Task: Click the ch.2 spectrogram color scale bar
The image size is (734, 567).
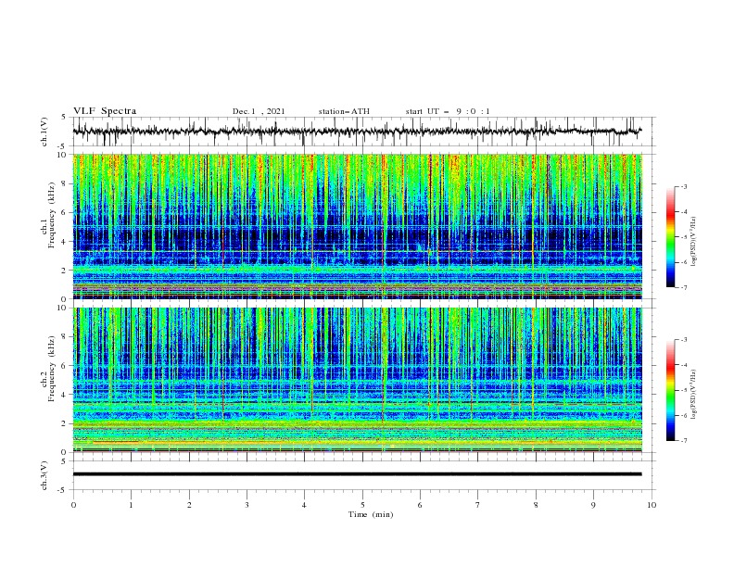Action: [670, 390]
